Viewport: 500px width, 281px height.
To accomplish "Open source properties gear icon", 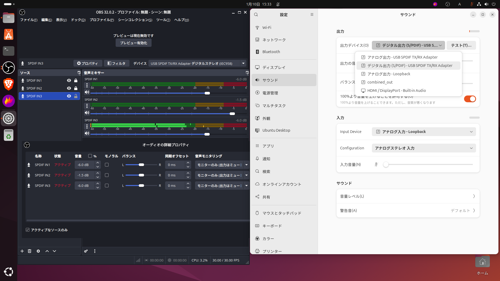I will (38, 251).
